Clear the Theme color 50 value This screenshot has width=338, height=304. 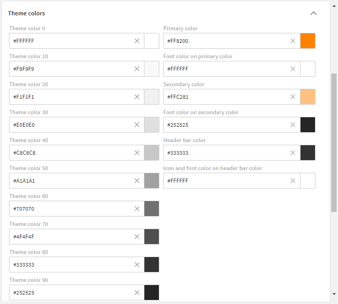point(137,181)
